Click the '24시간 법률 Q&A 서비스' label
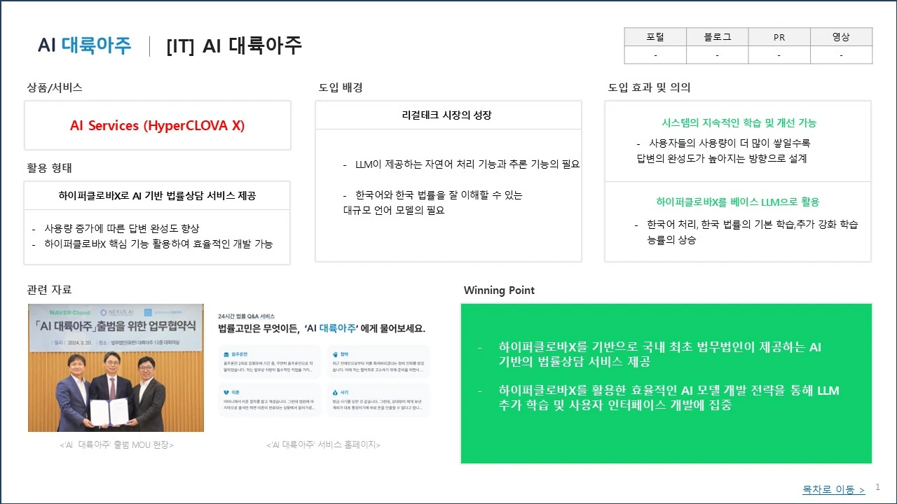The image size is (897, 504). [x=247, y=316]
